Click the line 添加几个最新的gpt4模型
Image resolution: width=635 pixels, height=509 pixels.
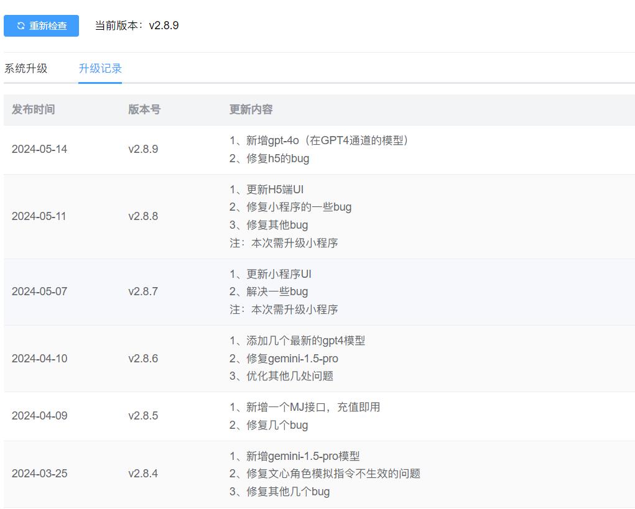pos(297,341)
